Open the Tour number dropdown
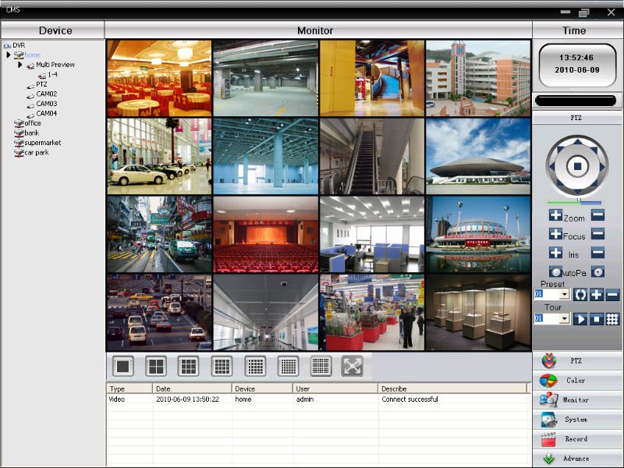 click(565, 319)
